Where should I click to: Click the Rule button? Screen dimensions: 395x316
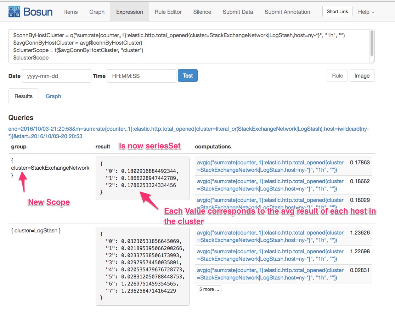(x=337, y=75)
